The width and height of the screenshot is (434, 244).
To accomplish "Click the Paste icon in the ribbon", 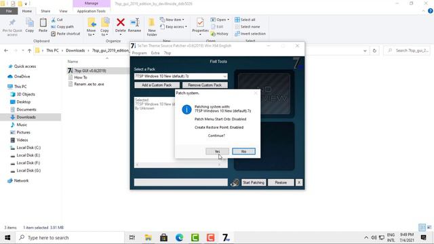I will [43, 22].
